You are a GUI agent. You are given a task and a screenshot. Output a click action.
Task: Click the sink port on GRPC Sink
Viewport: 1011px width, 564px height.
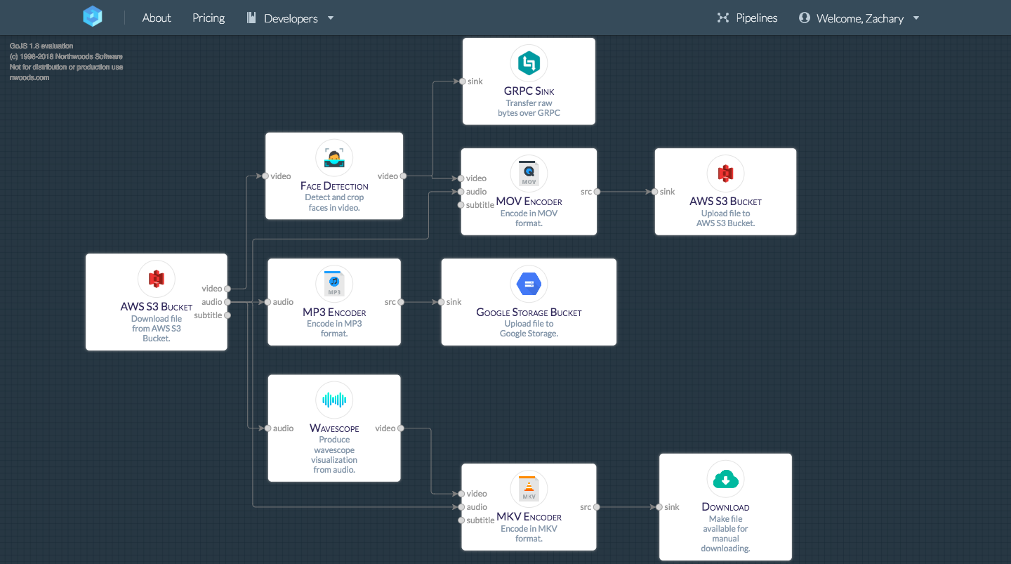[x=463, y=81]
